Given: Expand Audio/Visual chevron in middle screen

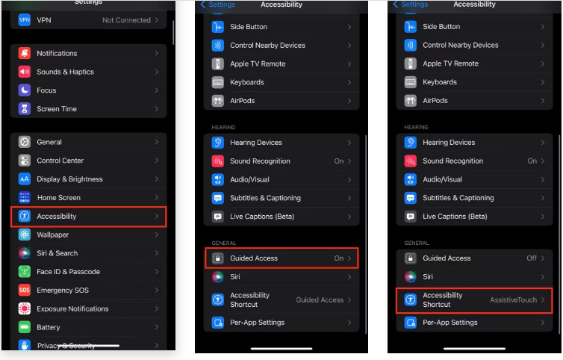Looking at the screenshot, I should point(349,179).
